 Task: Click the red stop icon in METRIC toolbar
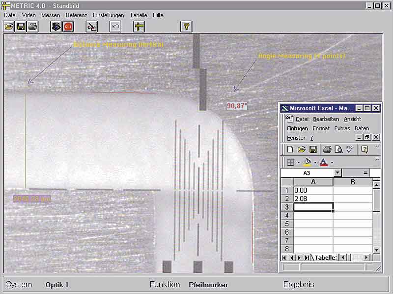click(68, 26)
